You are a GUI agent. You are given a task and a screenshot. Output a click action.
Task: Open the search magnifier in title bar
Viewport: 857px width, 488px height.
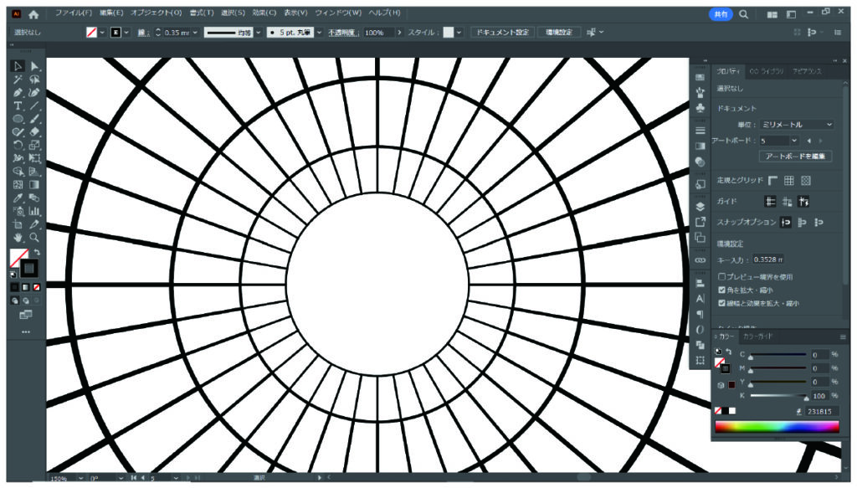tap(744, 15)
